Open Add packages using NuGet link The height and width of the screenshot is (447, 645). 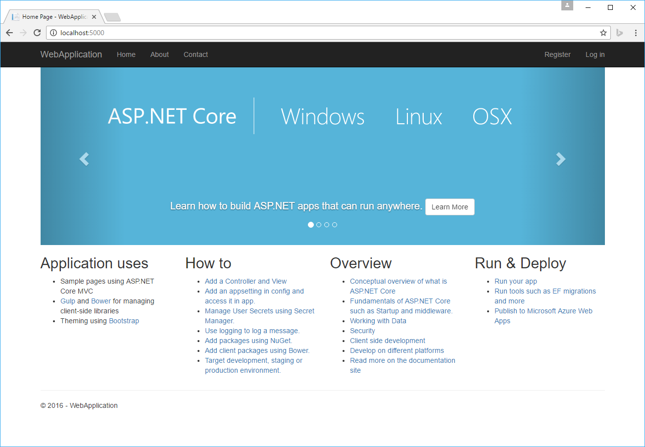(x=248, y=341)
